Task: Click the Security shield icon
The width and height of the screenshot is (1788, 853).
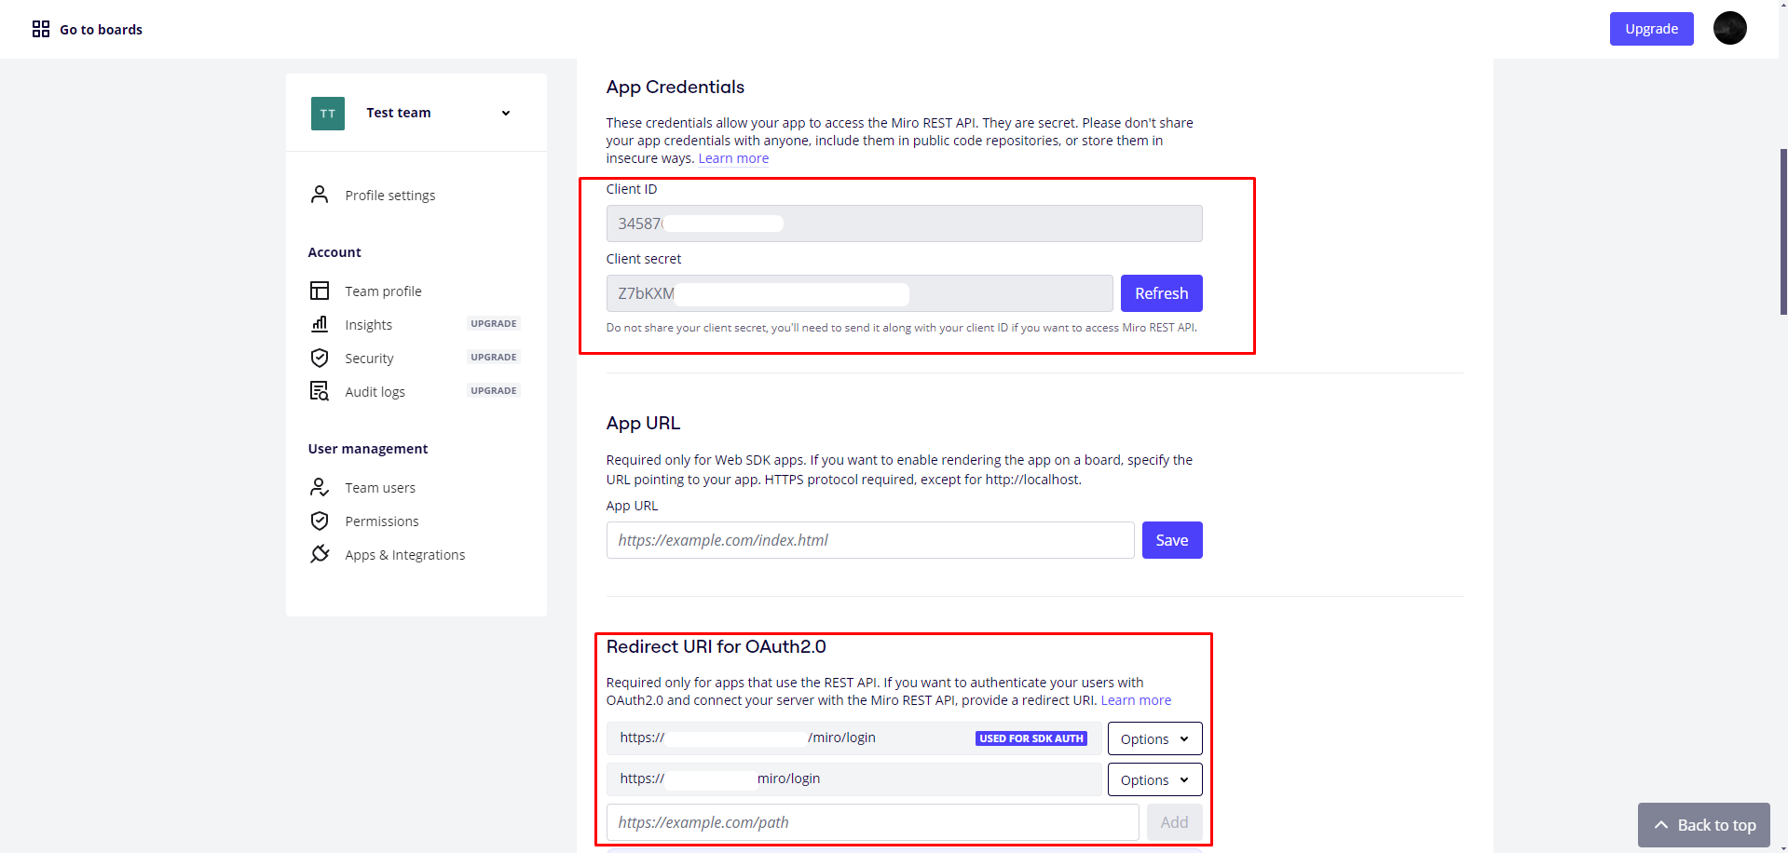Action: coord(320,358)
